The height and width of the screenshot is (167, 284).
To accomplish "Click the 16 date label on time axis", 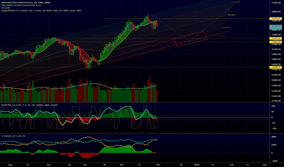I will [28, 165].
